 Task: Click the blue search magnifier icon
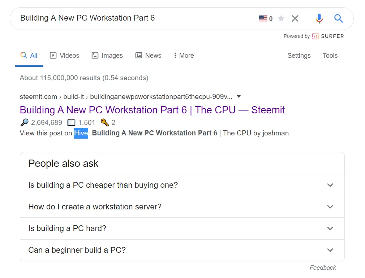339,18
